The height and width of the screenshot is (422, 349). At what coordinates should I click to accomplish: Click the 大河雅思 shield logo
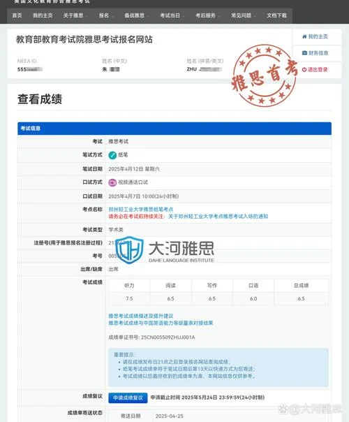point(129,249)
